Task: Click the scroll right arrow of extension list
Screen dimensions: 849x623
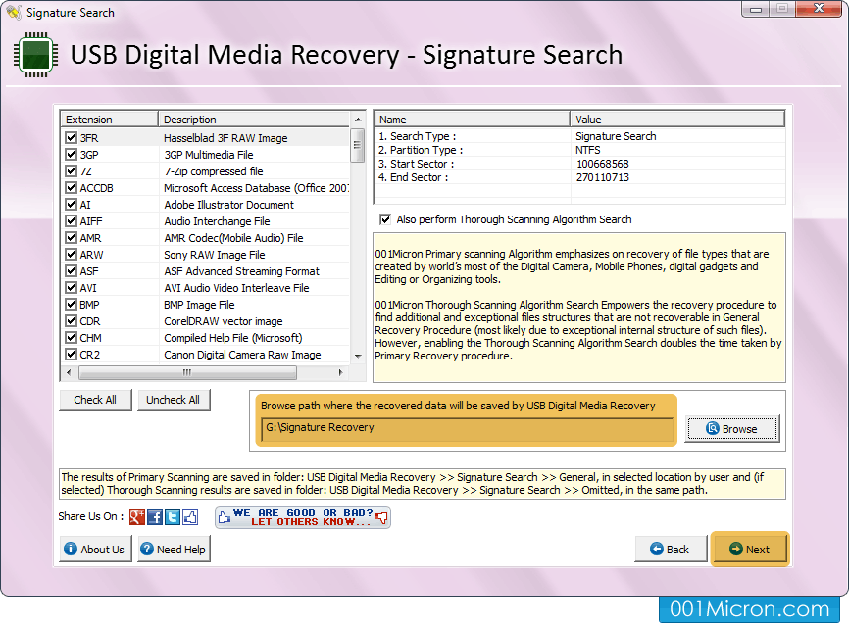Action: point(340,372)
